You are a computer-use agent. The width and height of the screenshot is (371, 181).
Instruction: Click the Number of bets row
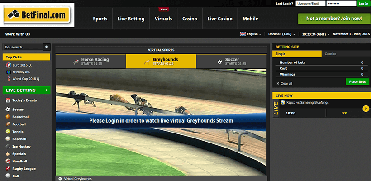point(322,62)
